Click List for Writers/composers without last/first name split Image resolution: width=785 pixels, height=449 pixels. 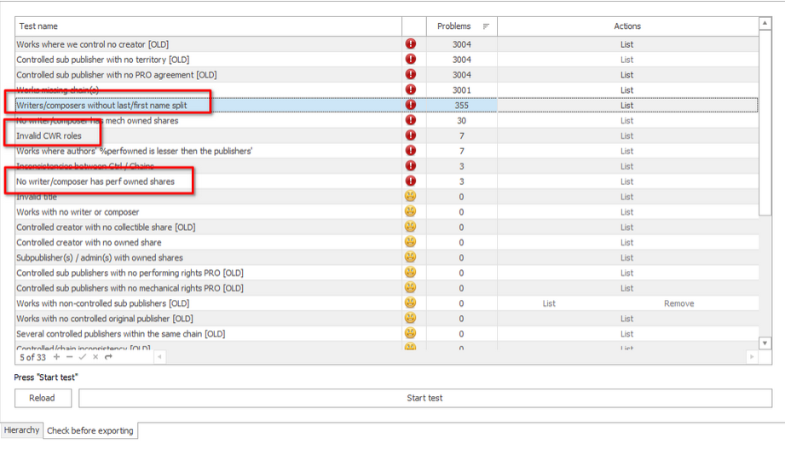click(x=626, y=106)
